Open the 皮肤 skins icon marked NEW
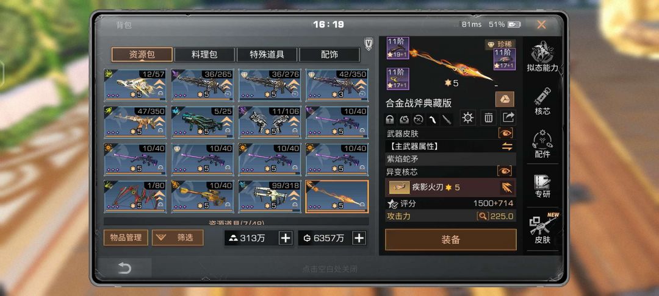 point(542,230)
